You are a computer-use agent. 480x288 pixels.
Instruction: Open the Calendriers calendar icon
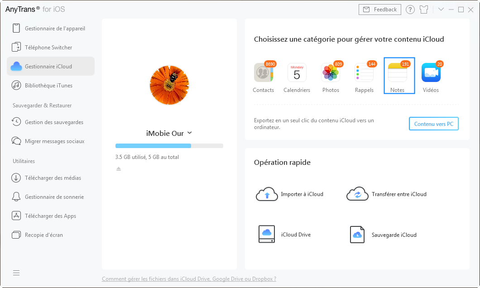pos(297,72)
